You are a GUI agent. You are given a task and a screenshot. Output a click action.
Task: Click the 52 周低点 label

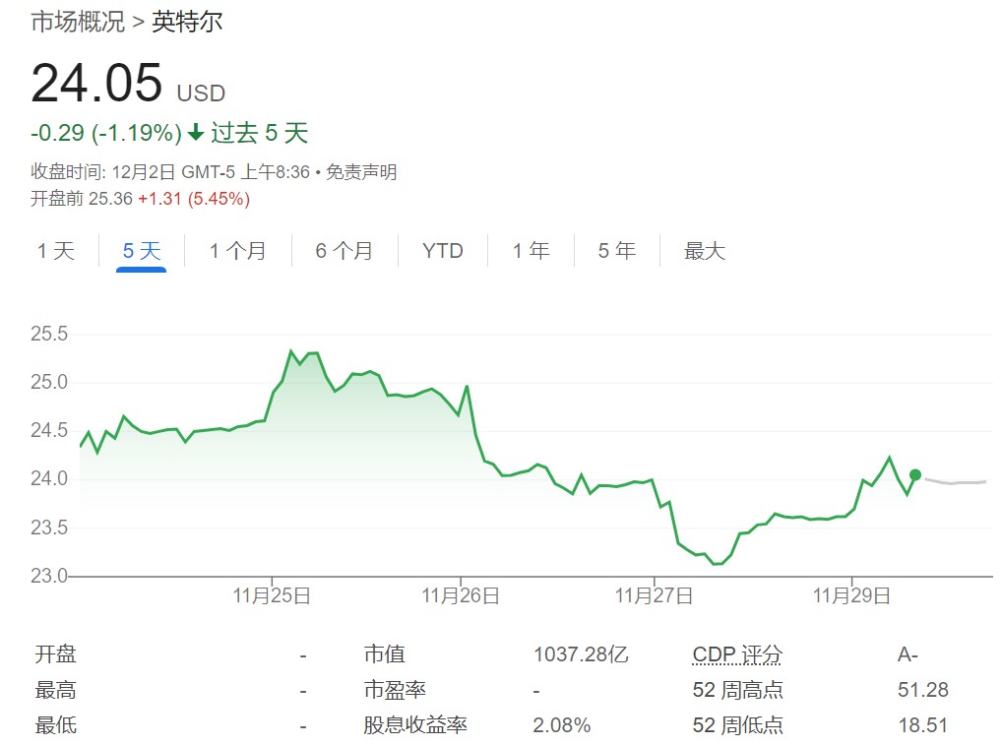tap(737, 725)
